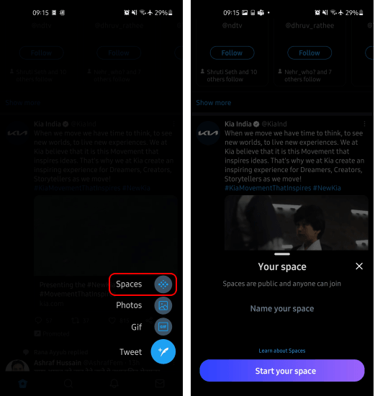Open the #NewKia hashtag in right screen

click(x=327, y=188)
